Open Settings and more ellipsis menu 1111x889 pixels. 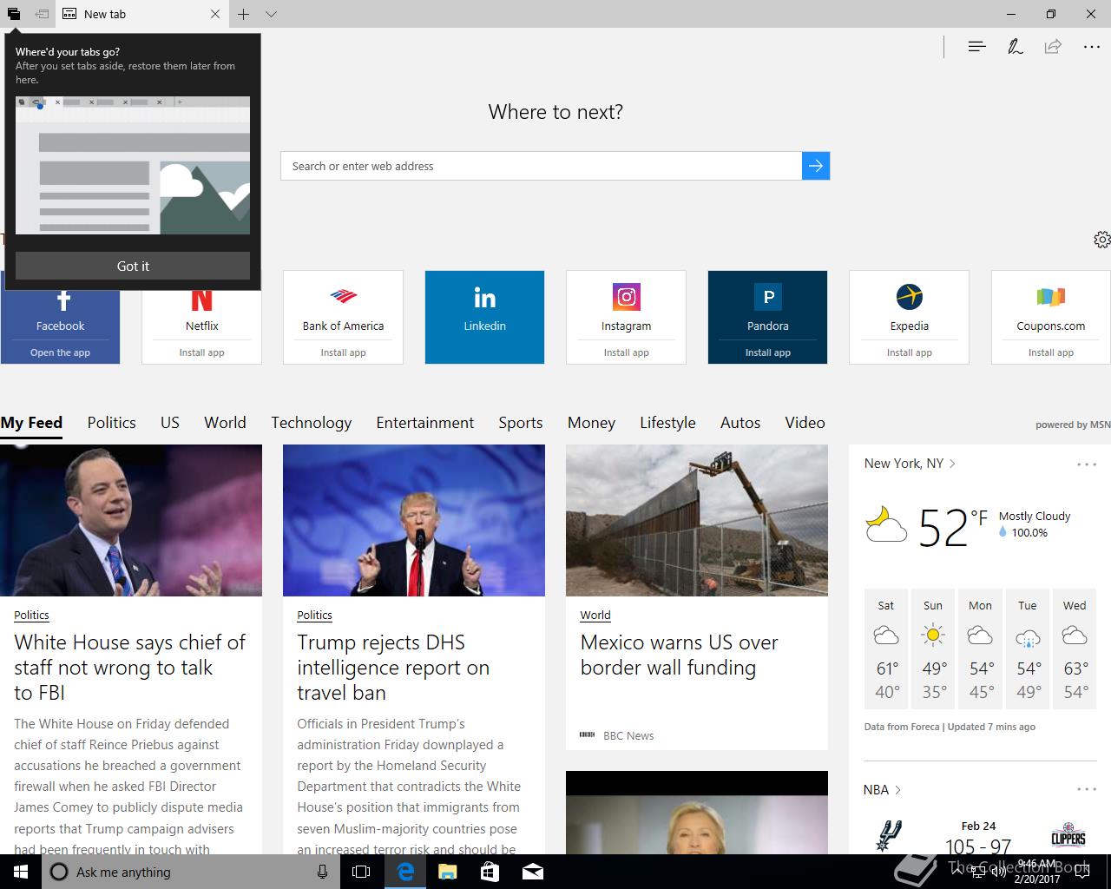click(x=1092, y=47)
